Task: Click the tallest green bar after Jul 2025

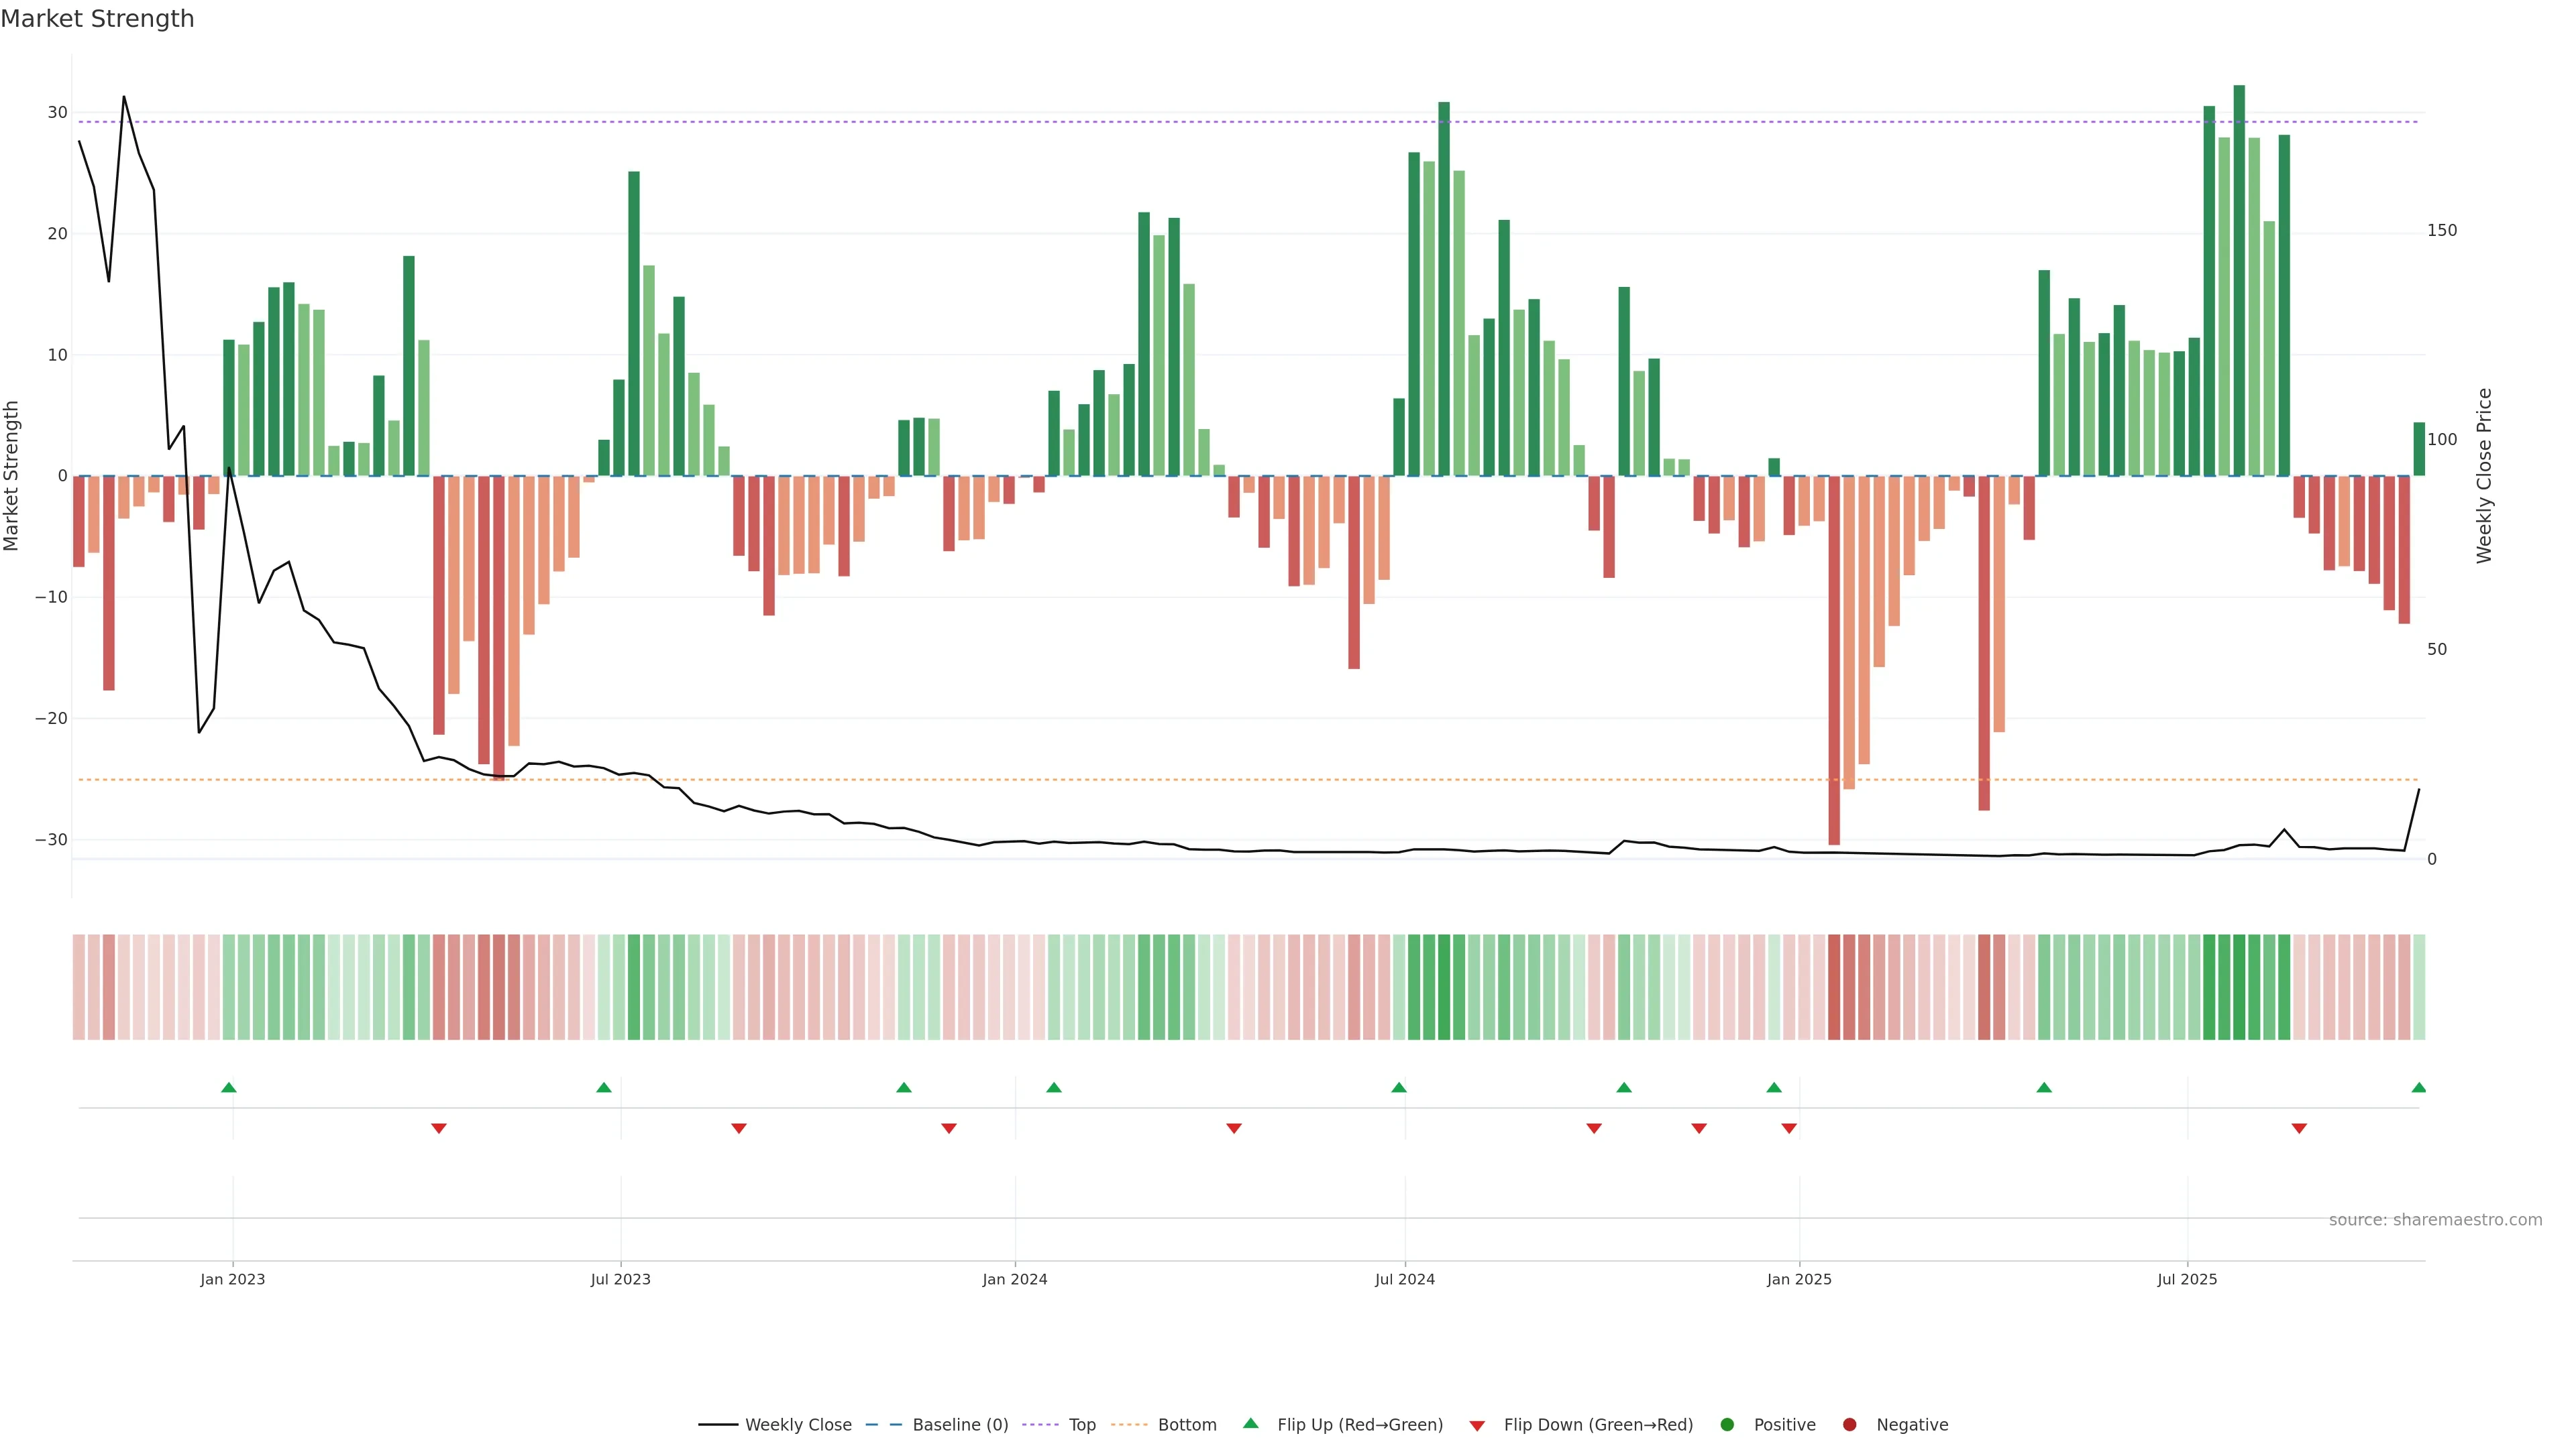Action: coord(2239,280)
